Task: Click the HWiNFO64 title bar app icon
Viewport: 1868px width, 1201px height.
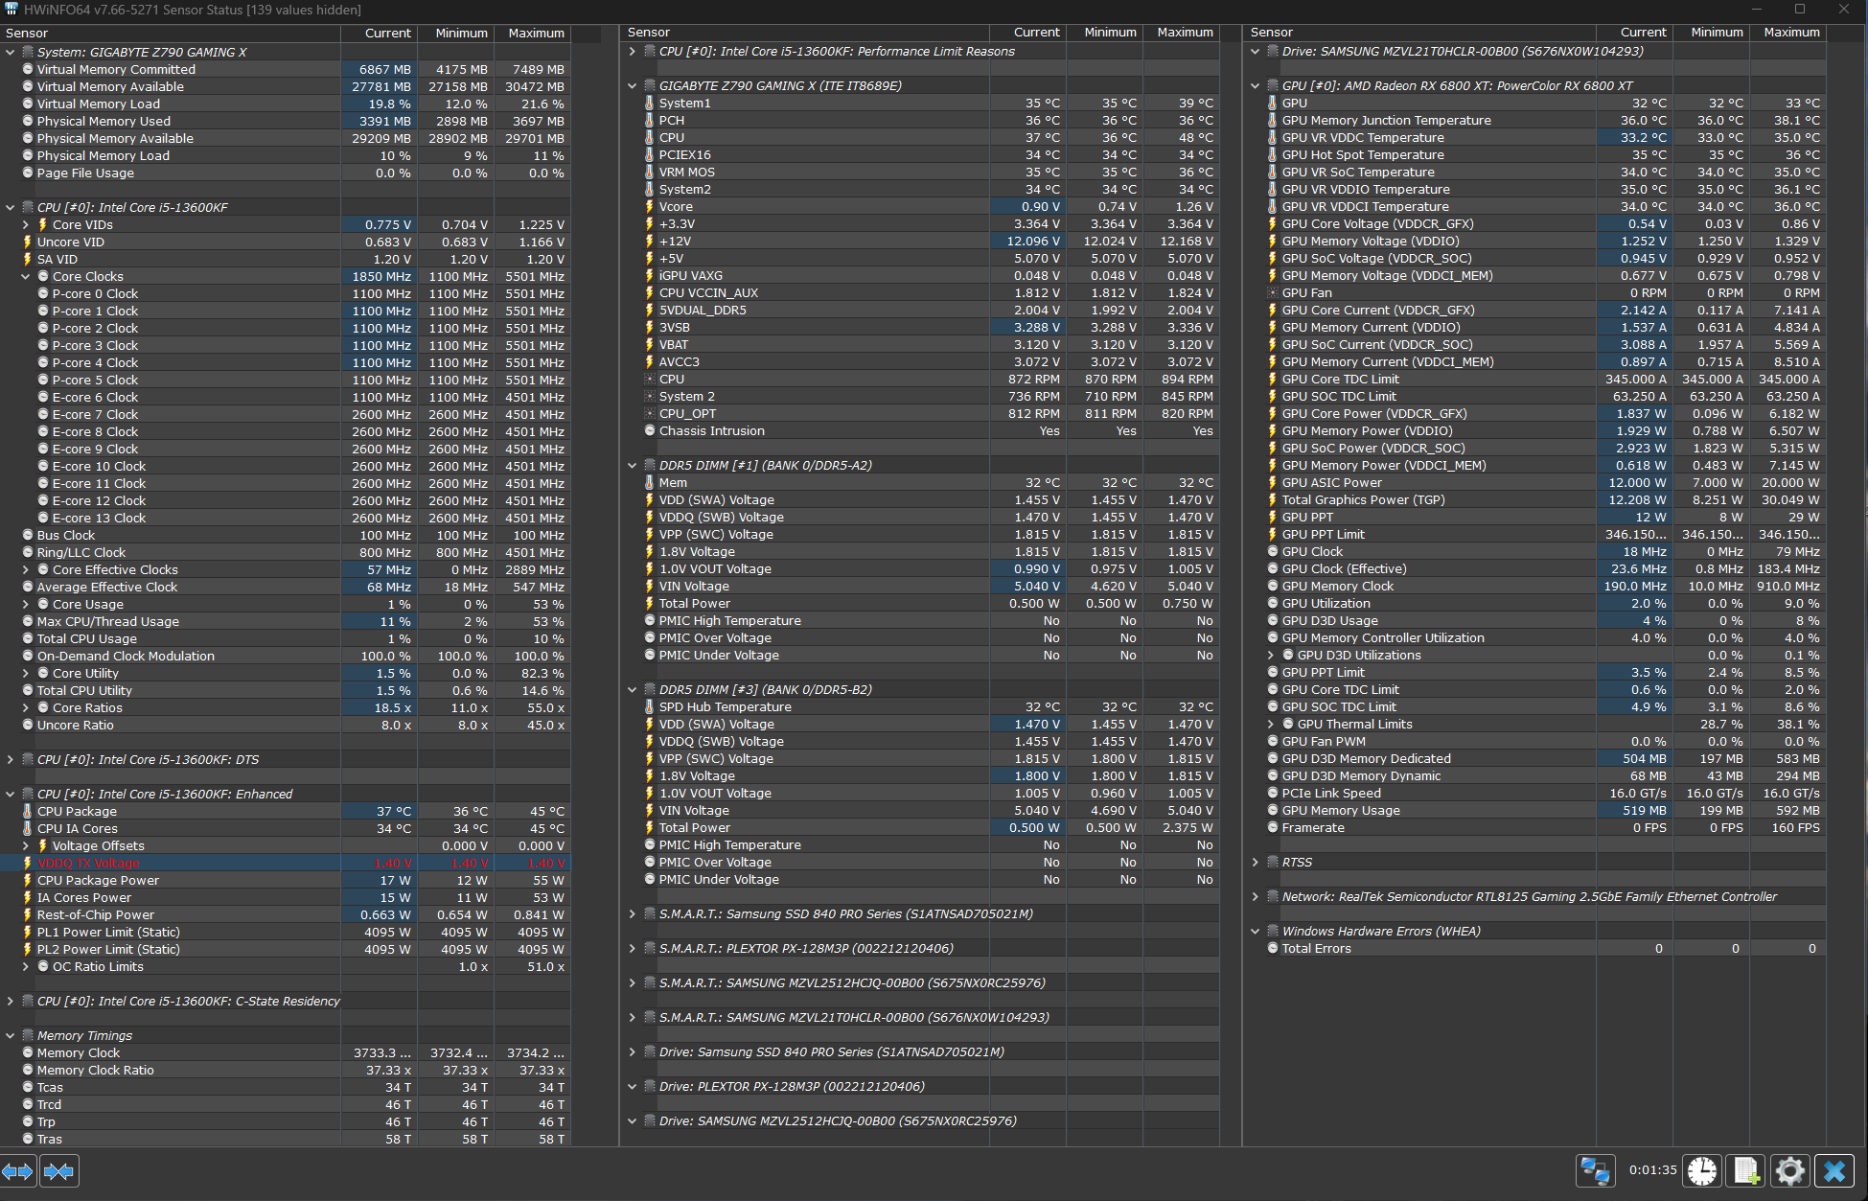Action: [x=12, y=10]
